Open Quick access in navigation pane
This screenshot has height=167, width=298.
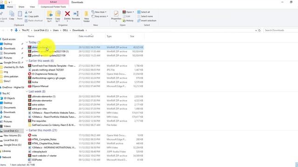point(9,39)
